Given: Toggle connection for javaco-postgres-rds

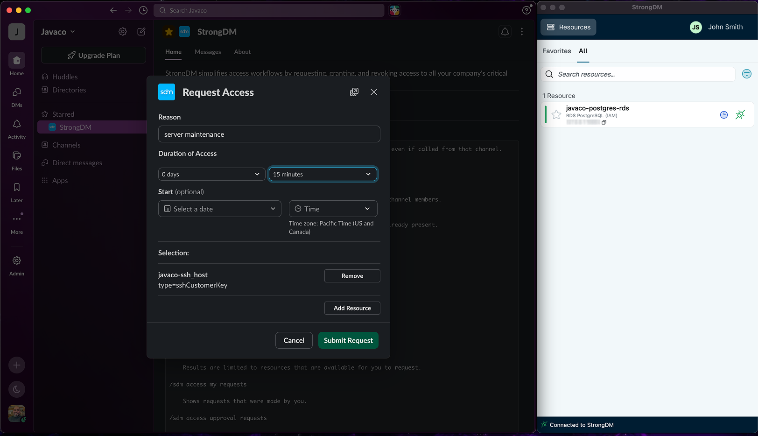Looking at the screenshot, I should point(740,114).
